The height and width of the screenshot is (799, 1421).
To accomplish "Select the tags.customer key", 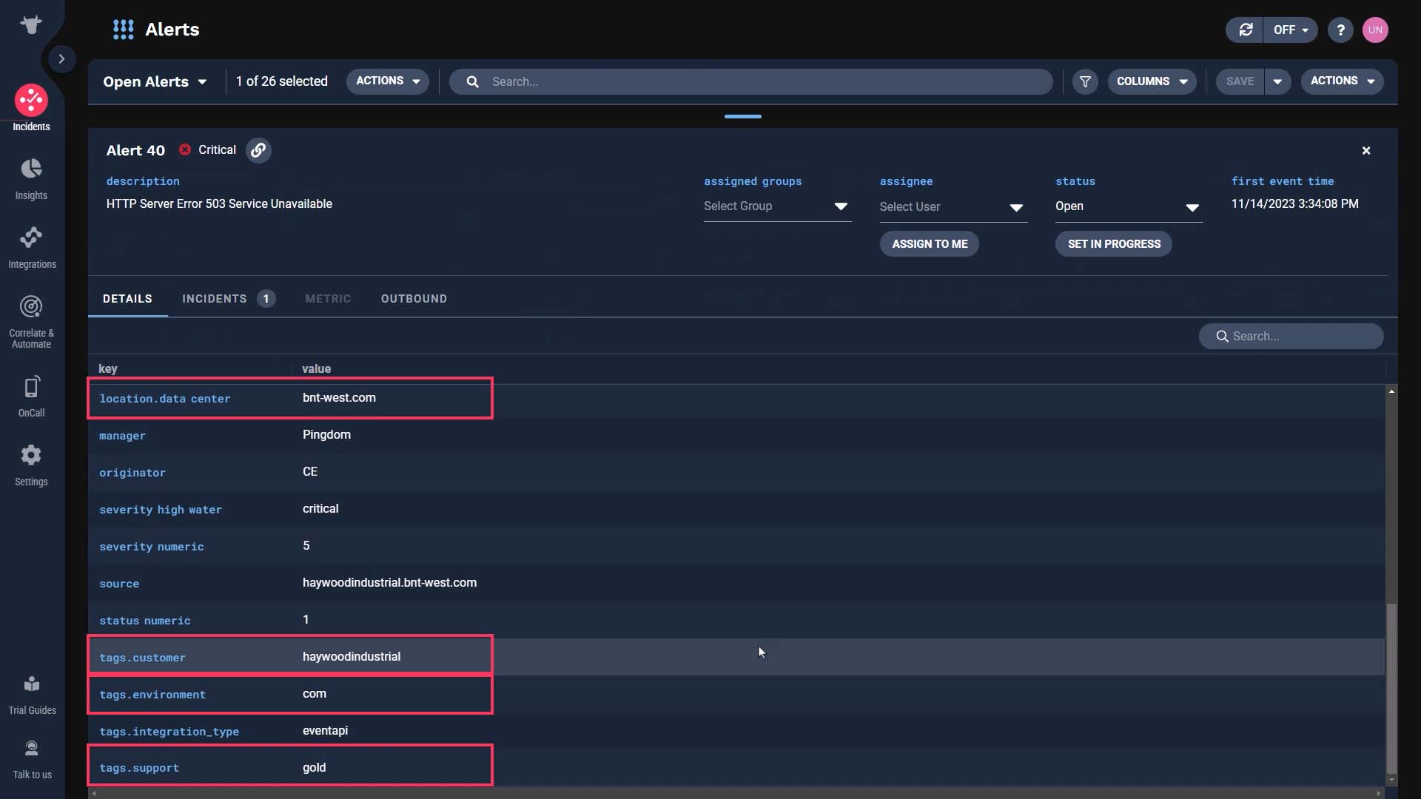I will (x=142, y=658).
